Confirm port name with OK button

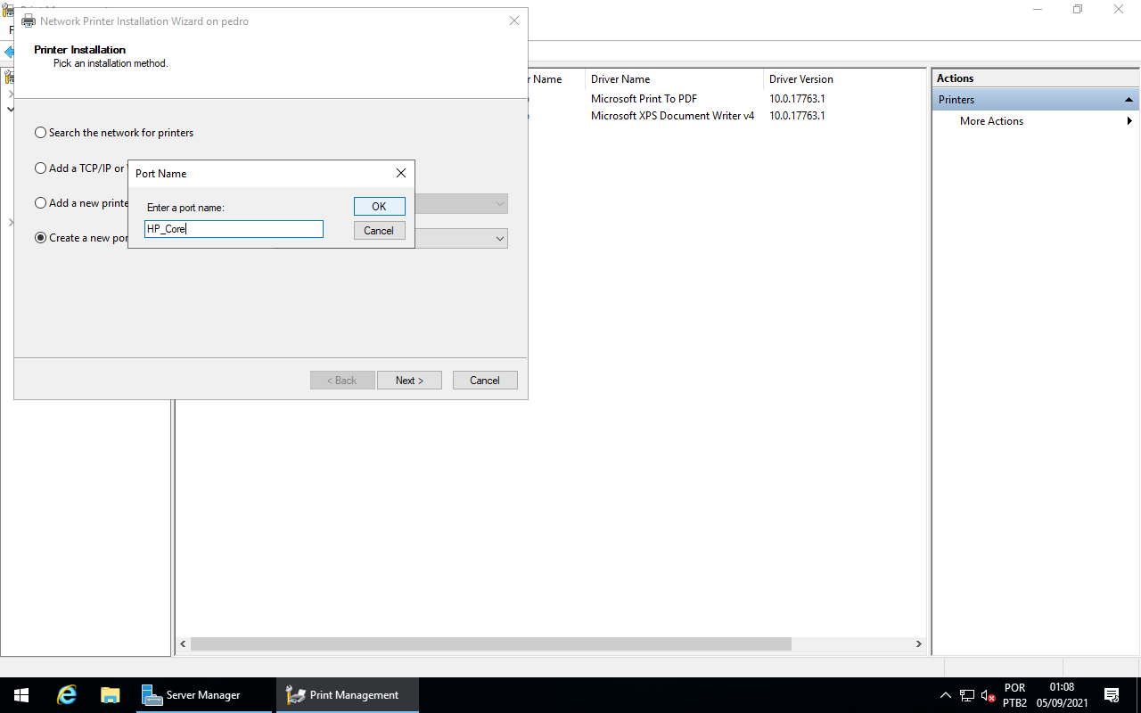[x=379, y=206]
